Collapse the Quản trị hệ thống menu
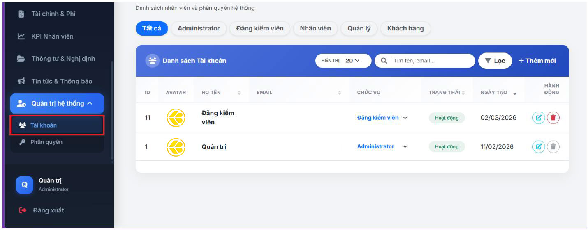The image size is (588, 230). click(57, 103)
